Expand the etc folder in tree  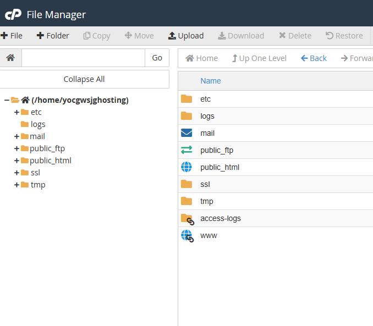tap(17, 112)
